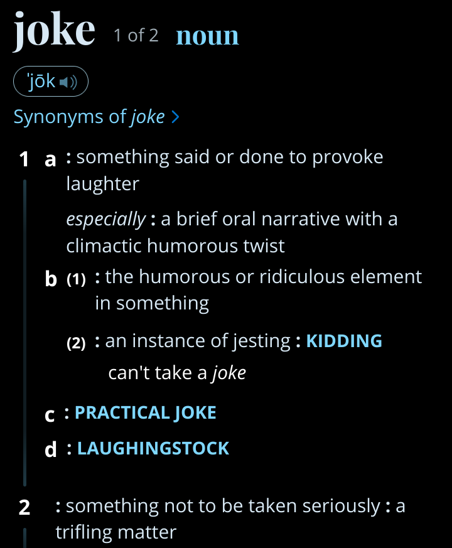Select the headword "joke" title

coord(55,30)
